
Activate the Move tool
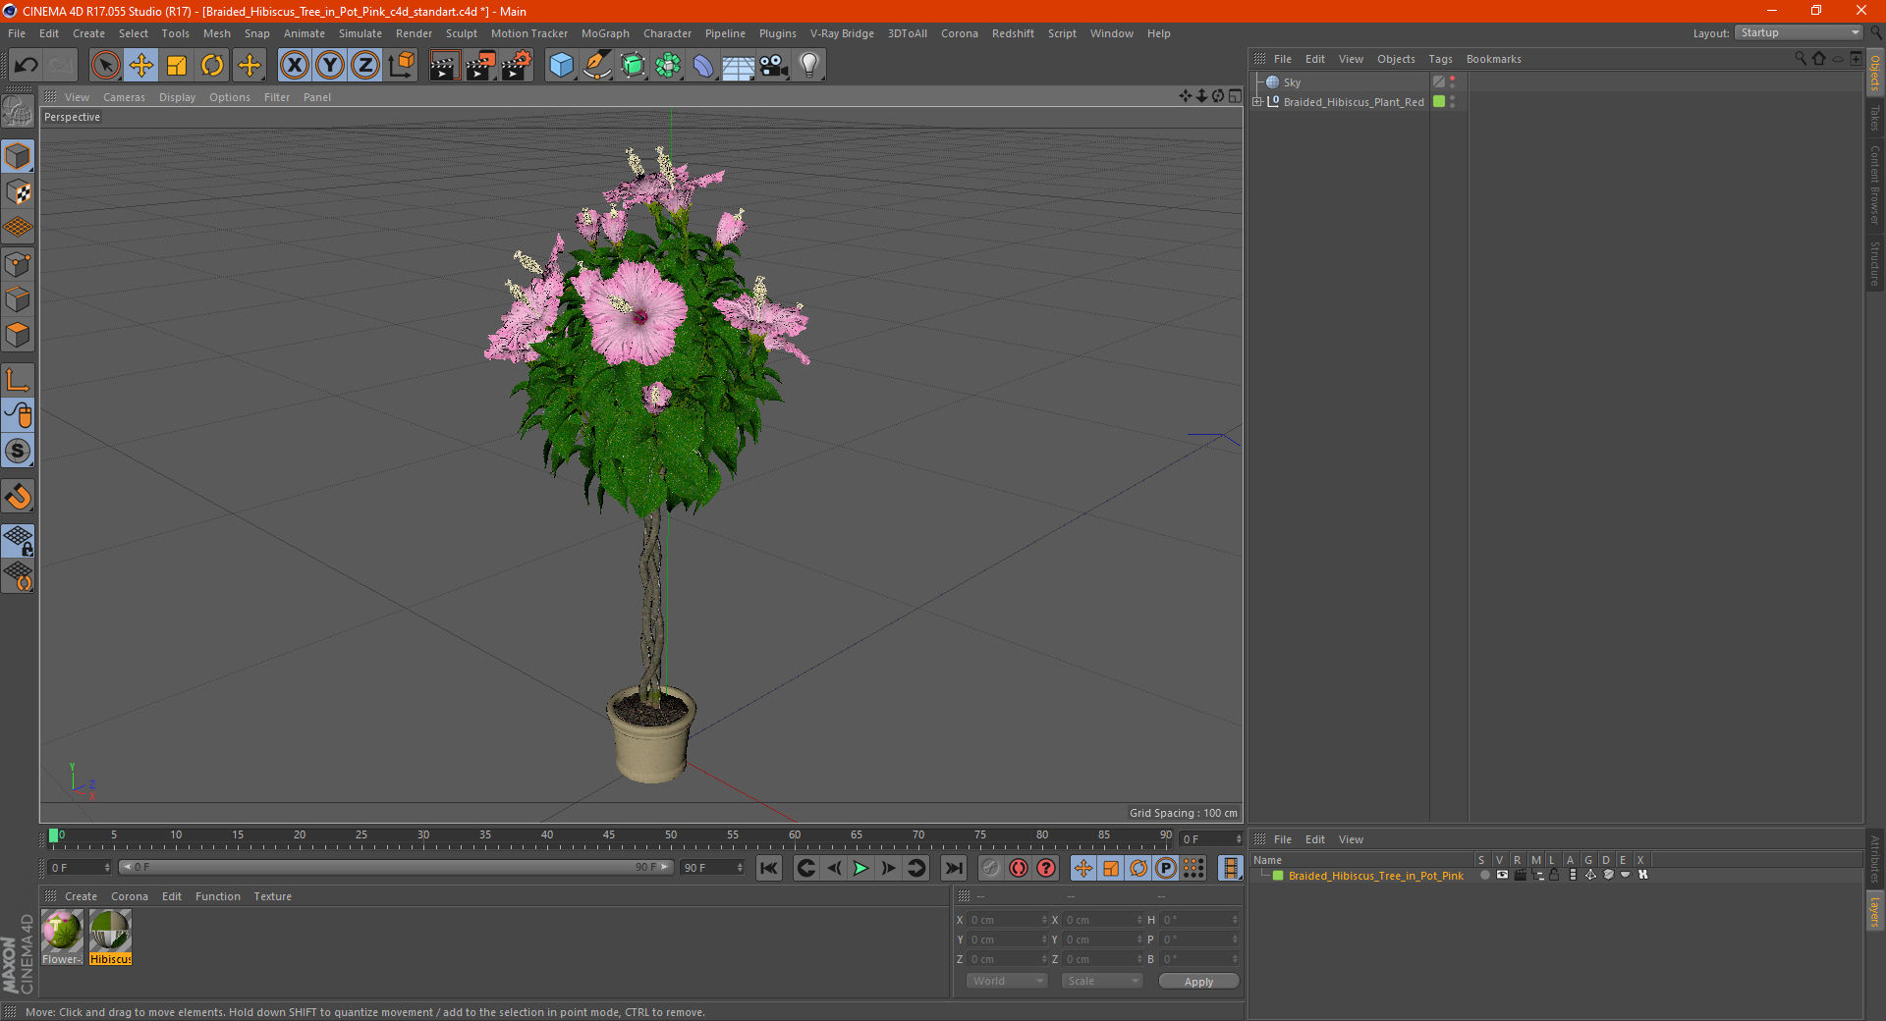coord(141,66)
